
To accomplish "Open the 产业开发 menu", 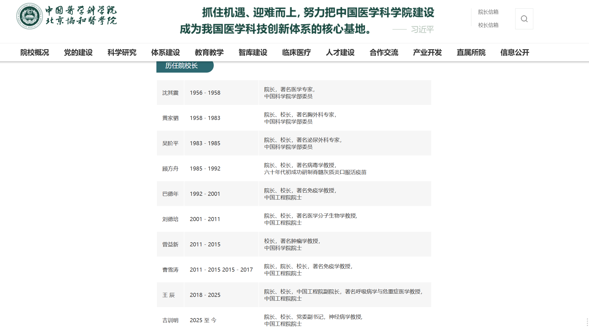I will click(x=427, y=52).
